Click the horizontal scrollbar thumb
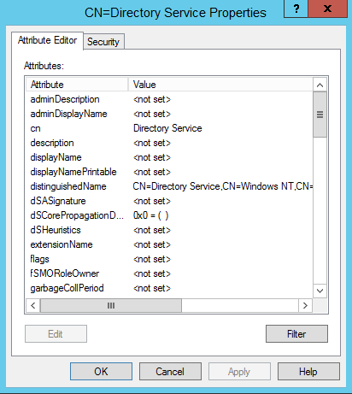The width and height of the screenshot is (352, 394). 111,305
